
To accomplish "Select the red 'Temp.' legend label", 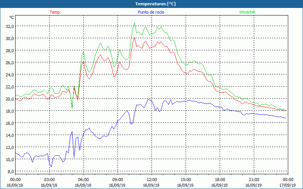I will click(x=55, y=12).
